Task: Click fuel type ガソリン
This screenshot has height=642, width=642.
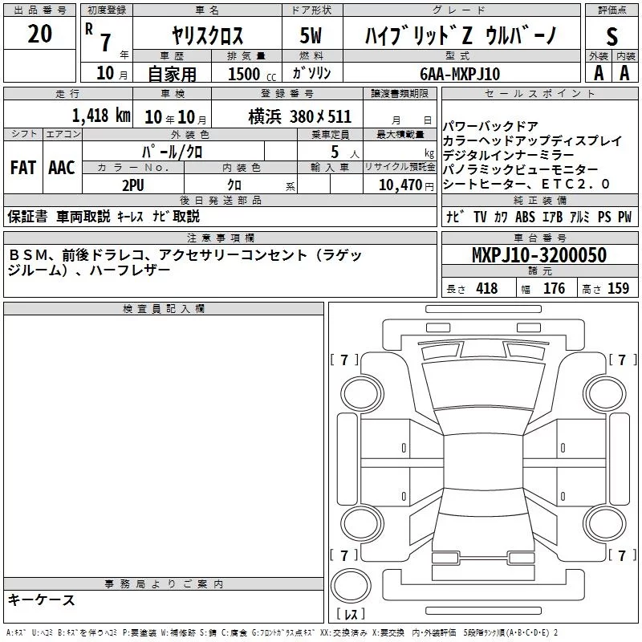Action: click(311, 73)
